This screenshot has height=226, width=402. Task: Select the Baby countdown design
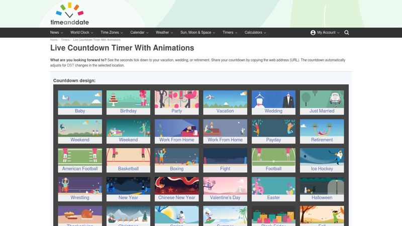(80, 102)
